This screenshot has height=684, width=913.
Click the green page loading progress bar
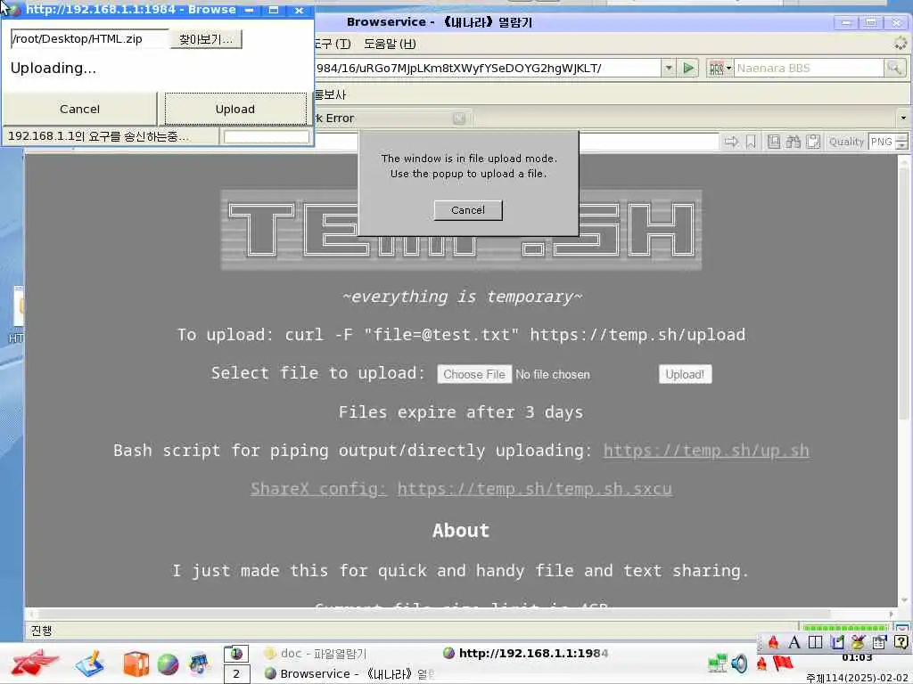pos(845,629)
